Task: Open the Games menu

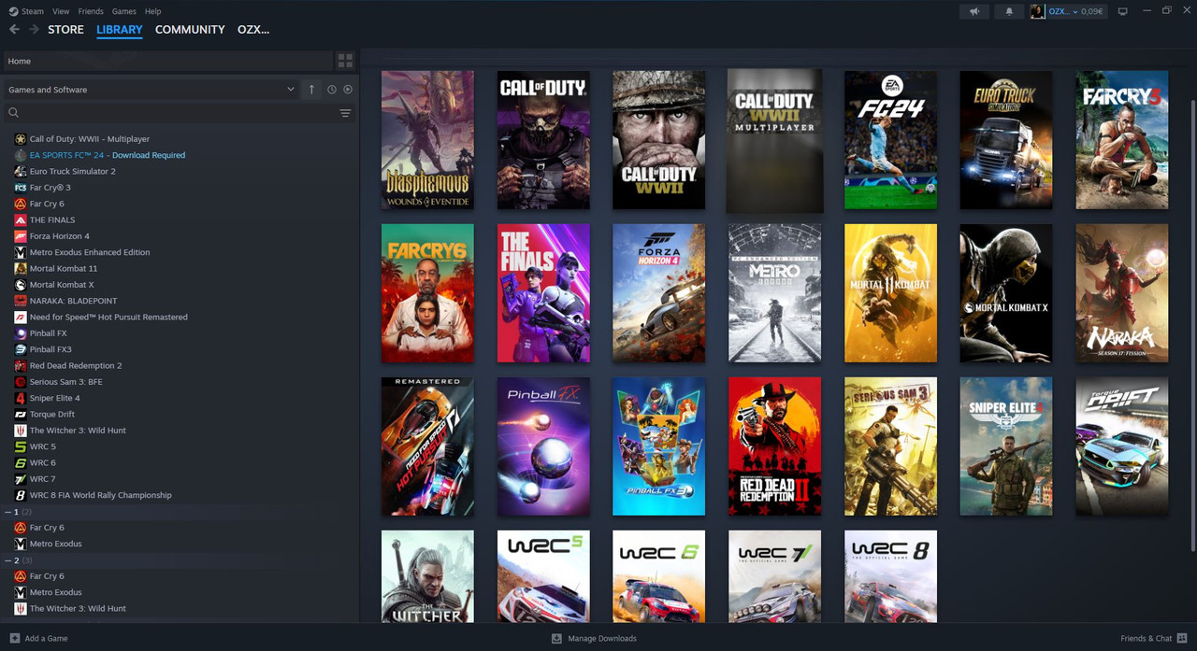Action: [124, 11]
